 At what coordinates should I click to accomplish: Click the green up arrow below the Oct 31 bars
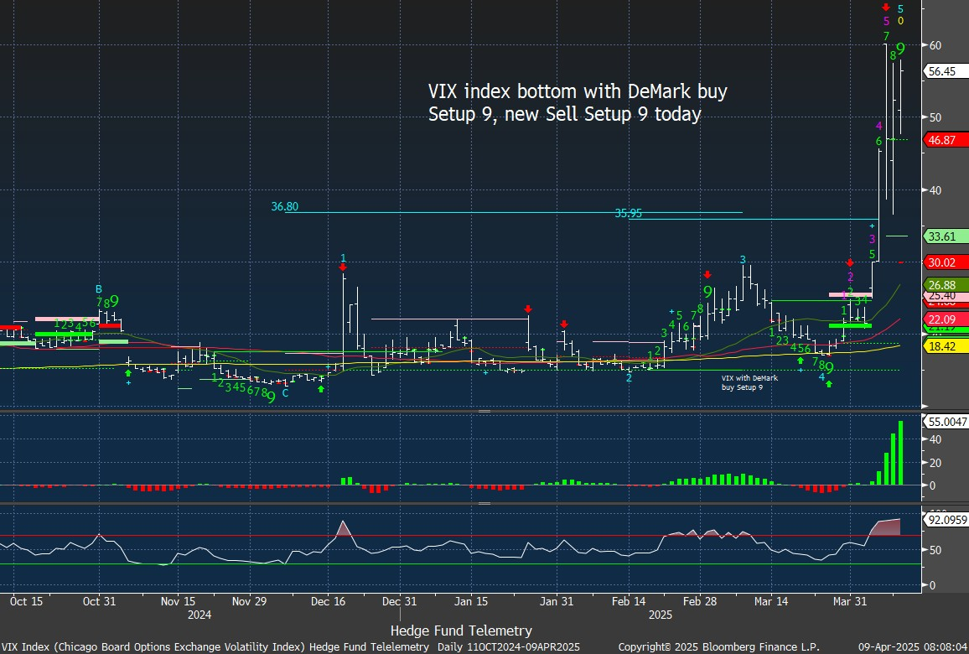127,372
